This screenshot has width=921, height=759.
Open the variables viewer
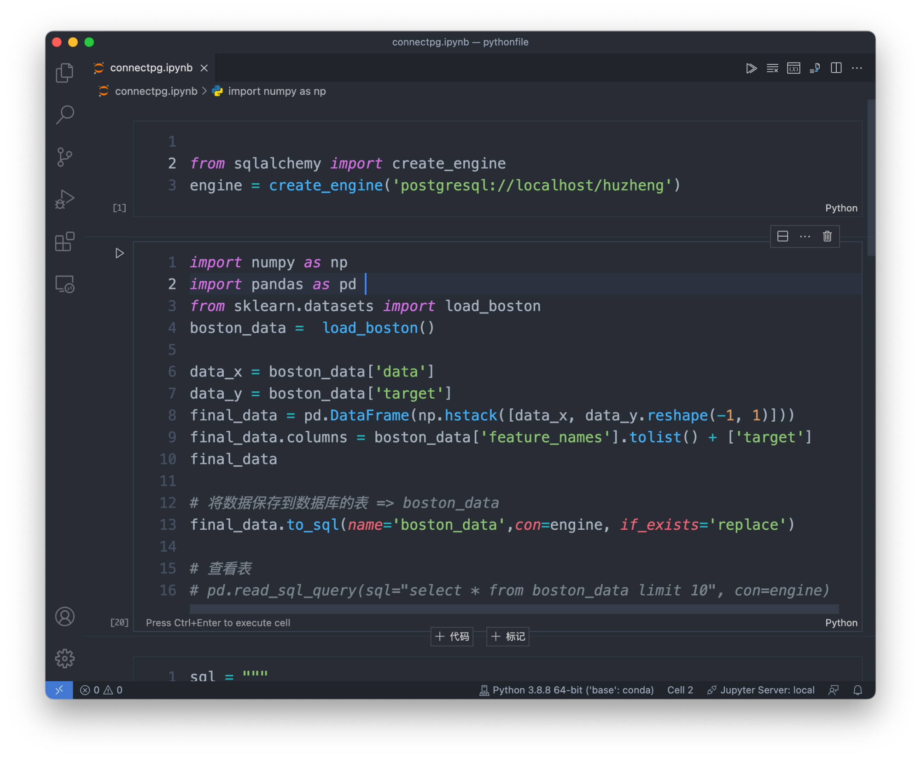pos(793,69)
